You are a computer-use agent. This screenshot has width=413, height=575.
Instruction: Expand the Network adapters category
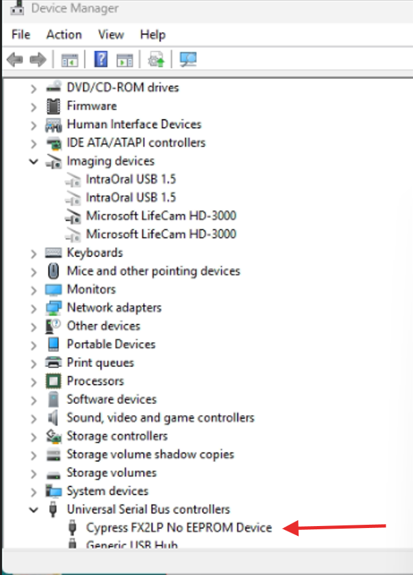tap(33, 308)
